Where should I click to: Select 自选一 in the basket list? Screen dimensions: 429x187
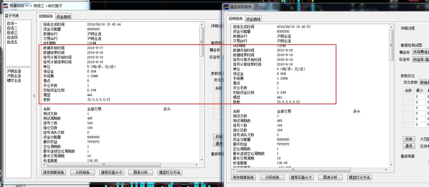[12, 23]
